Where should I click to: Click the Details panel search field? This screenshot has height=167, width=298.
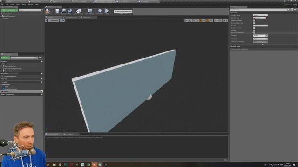pyautogui.click(x=259, y=10)
